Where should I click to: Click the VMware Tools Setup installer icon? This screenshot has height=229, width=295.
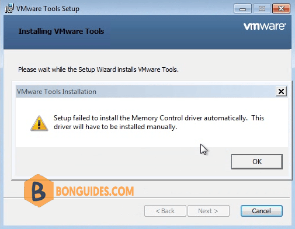tap(9, 8)
